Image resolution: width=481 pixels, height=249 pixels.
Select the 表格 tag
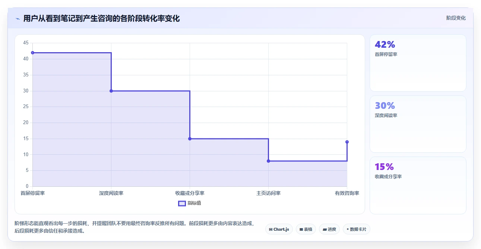coord(306,229)
